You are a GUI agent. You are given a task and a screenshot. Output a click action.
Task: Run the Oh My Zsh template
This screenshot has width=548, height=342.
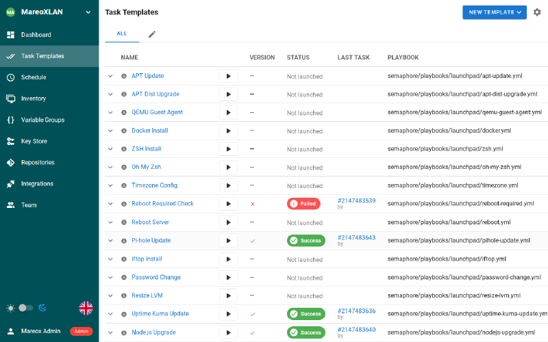[x=228, y=167]
